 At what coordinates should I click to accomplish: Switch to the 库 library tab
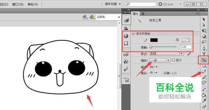pos(143,14)
